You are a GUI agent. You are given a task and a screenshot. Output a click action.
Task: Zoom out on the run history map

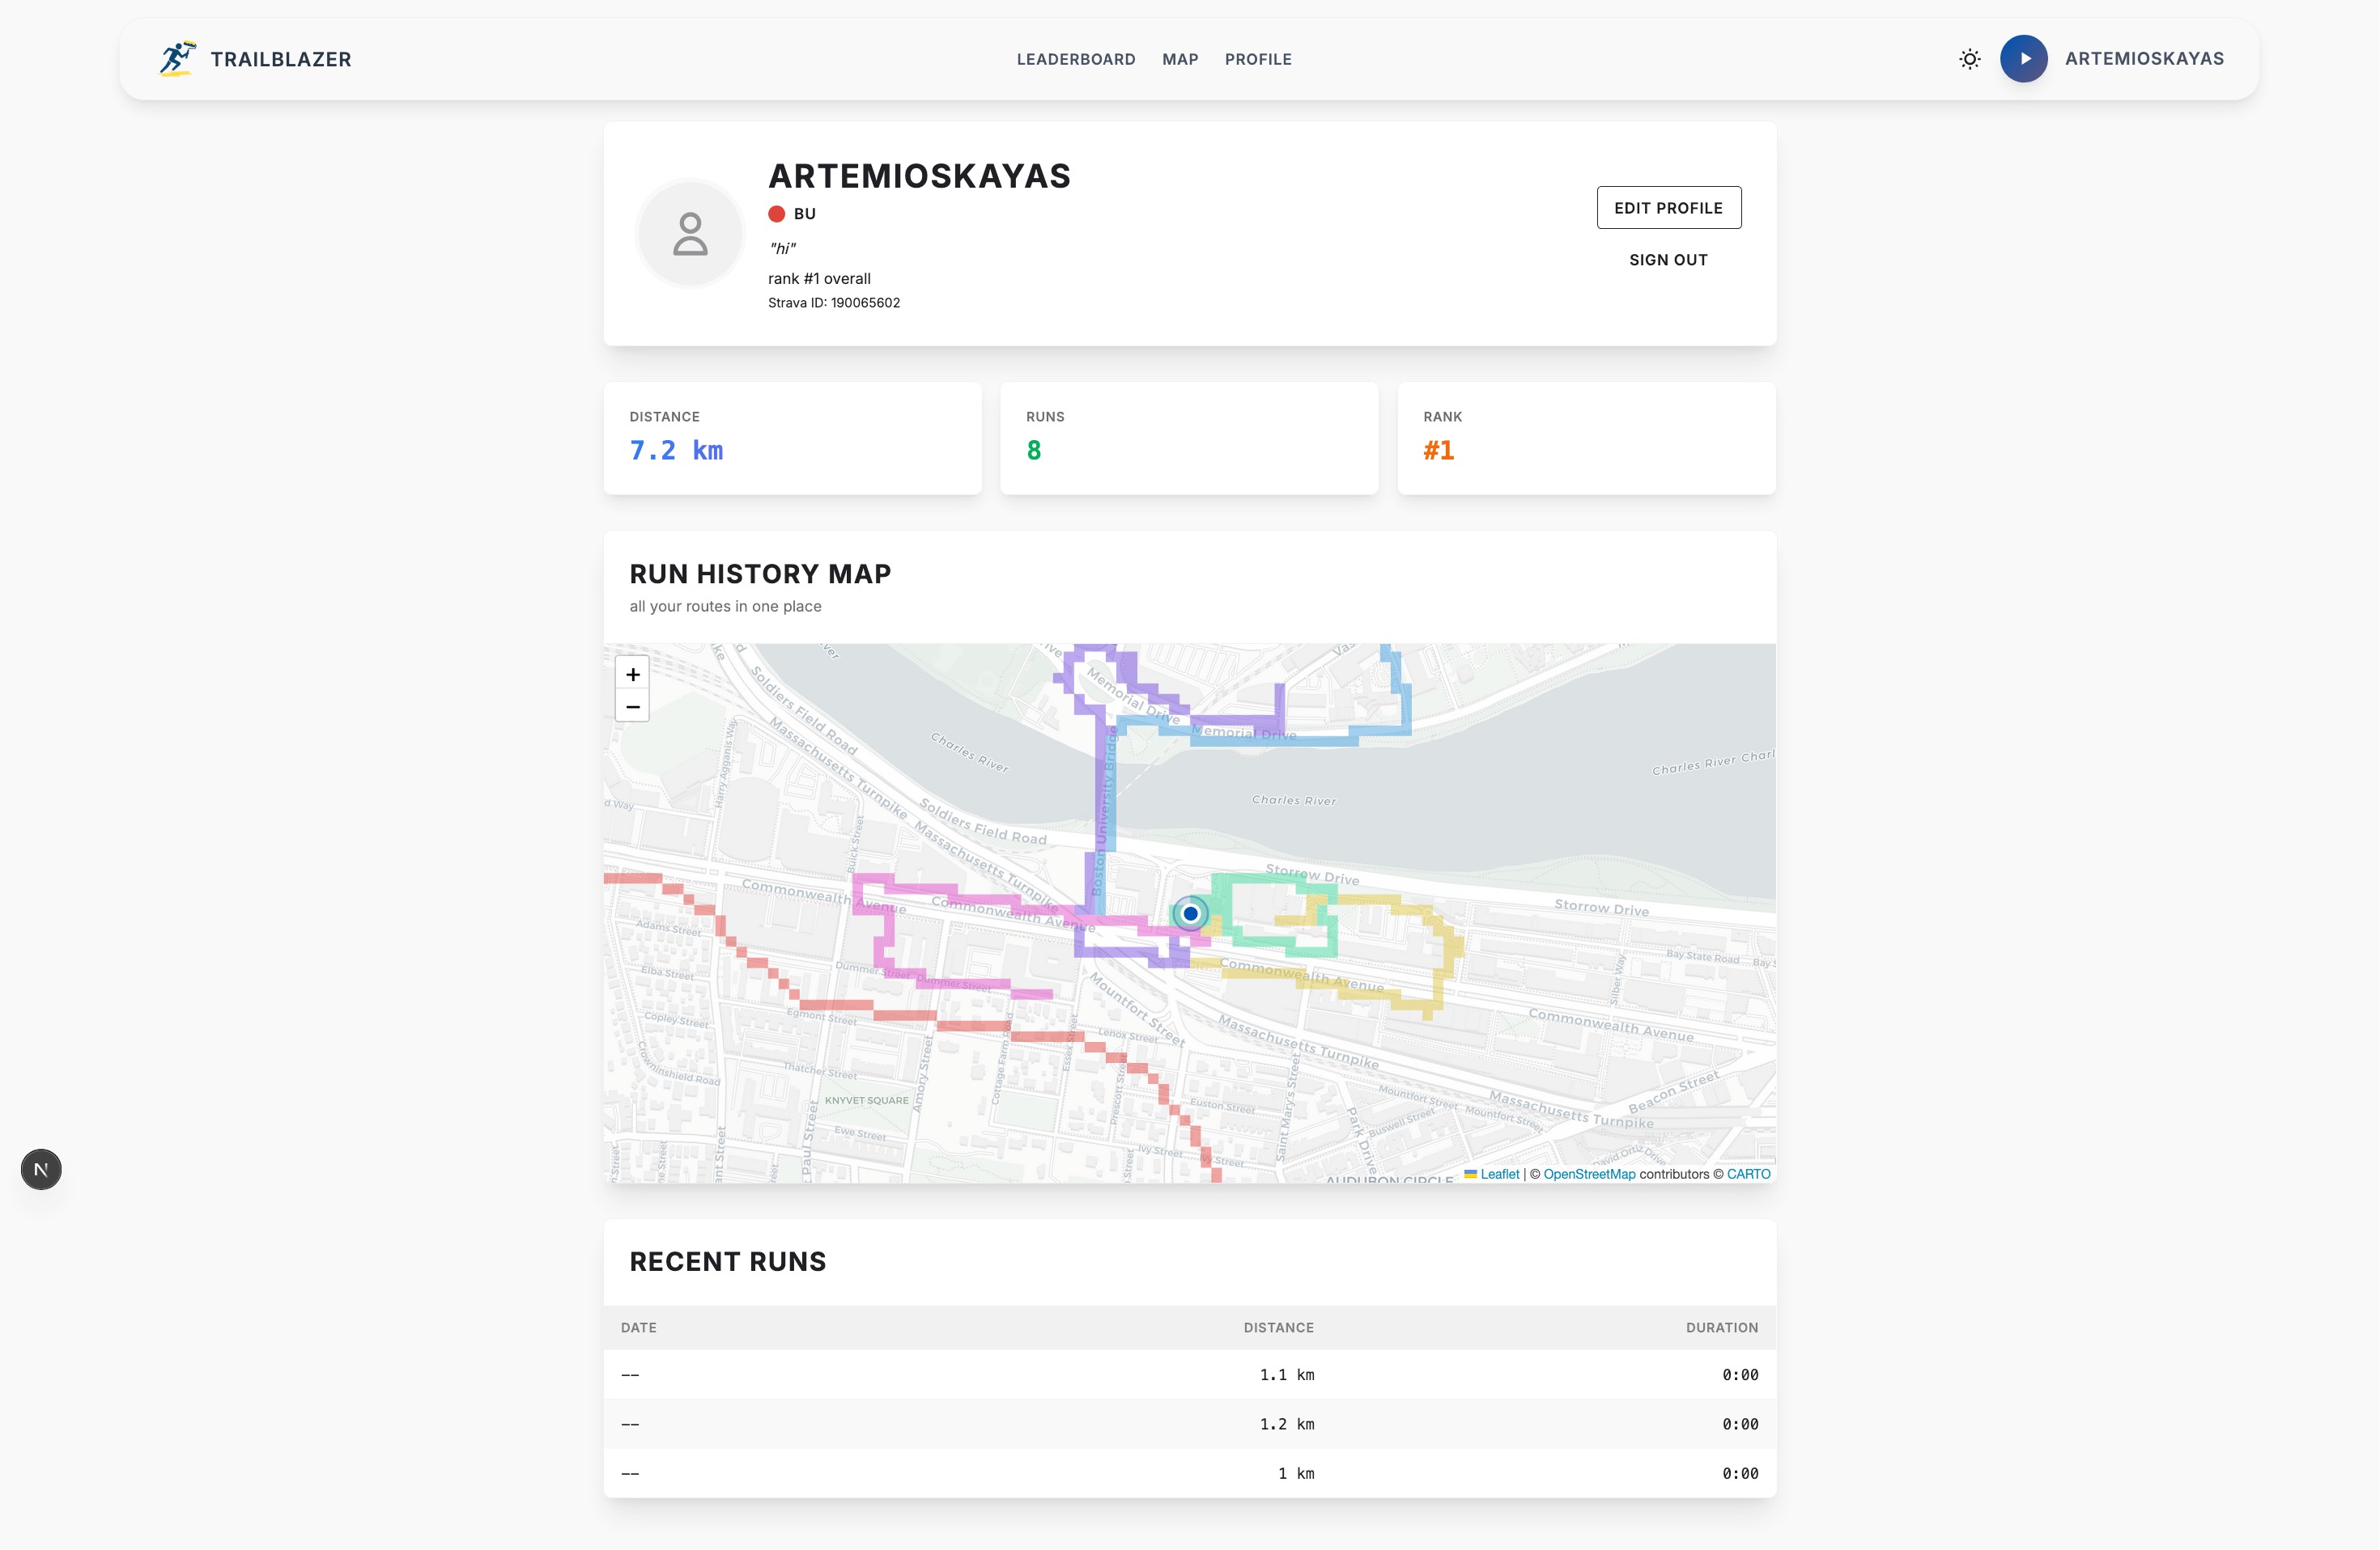(x=632, y=706)
